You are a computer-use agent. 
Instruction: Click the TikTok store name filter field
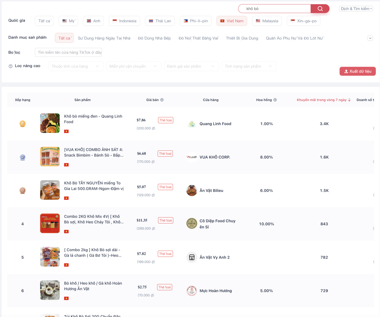pyautogui.click(x=68, y=52)
